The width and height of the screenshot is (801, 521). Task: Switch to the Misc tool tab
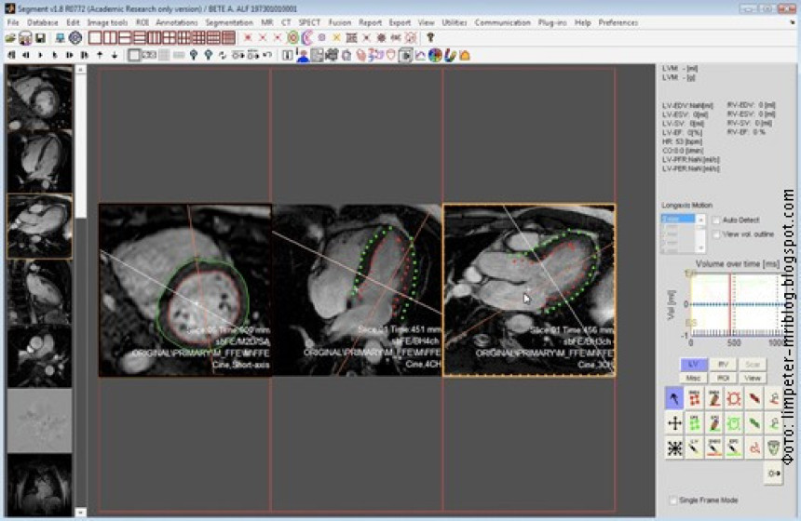pos(693,378)
